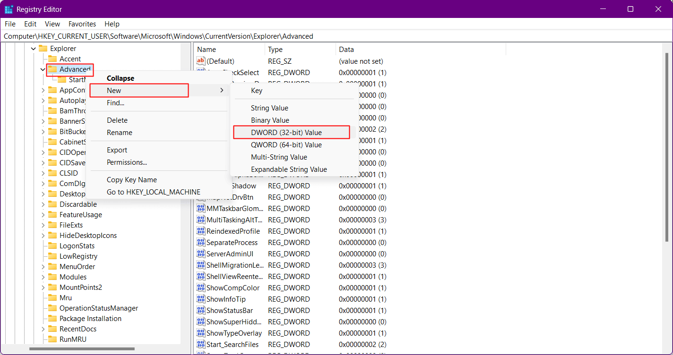
Task: Expand the MenuOrder key
Action: (43, 266)
